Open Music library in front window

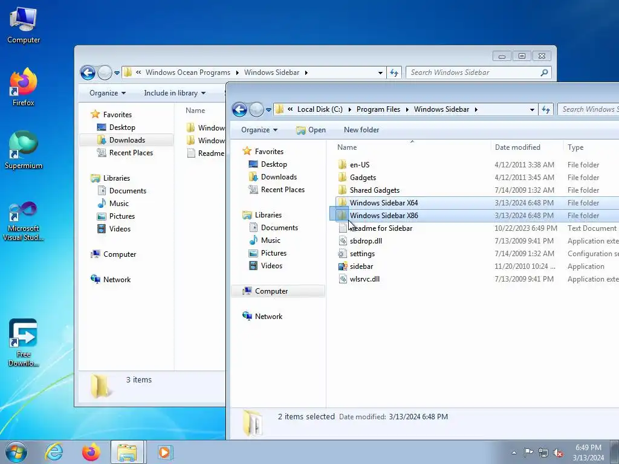(x=270, y=240)
